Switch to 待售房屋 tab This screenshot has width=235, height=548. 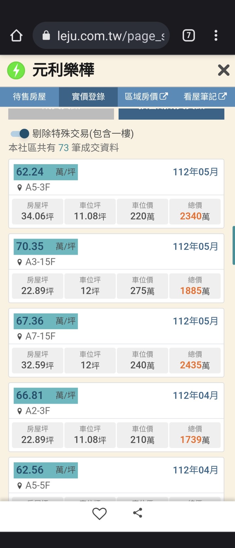(x=29, y=97)
